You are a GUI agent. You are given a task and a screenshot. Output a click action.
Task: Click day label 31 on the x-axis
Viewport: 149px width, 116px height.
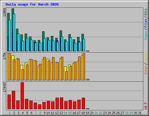coord(140,113)
